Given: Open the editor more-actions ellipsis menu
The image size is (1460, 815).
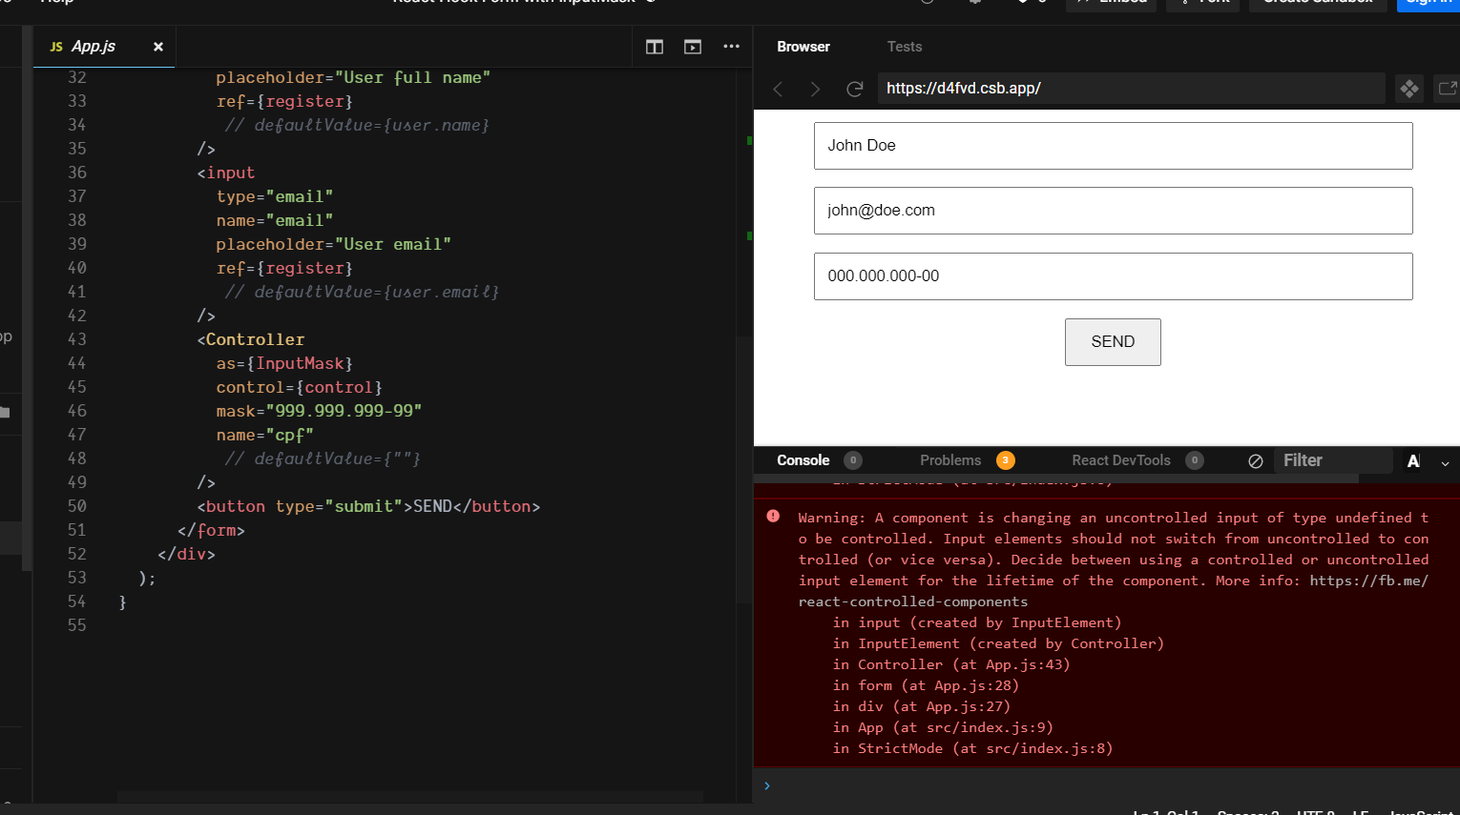Looking at the screenshot, I should [731, 46].
